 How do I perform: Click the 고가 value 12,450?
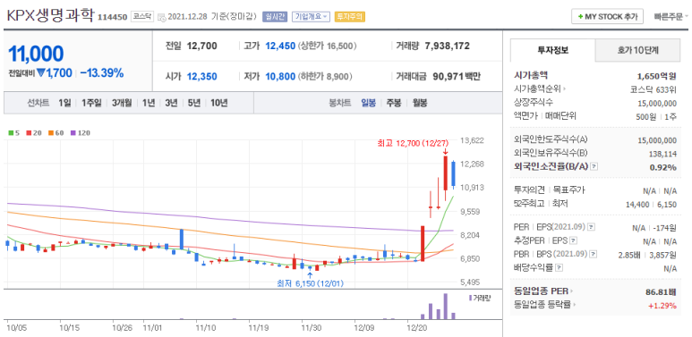click(x=280, y=46)
